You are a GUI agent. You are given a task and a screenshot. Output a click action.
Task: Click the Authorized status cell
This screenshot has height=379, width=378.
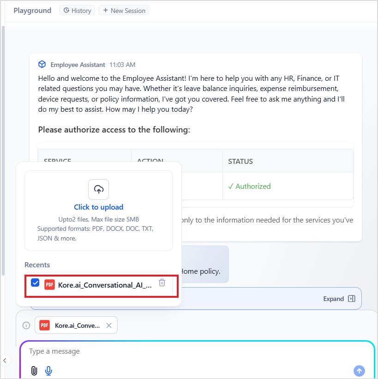click(x=288, y=186)
